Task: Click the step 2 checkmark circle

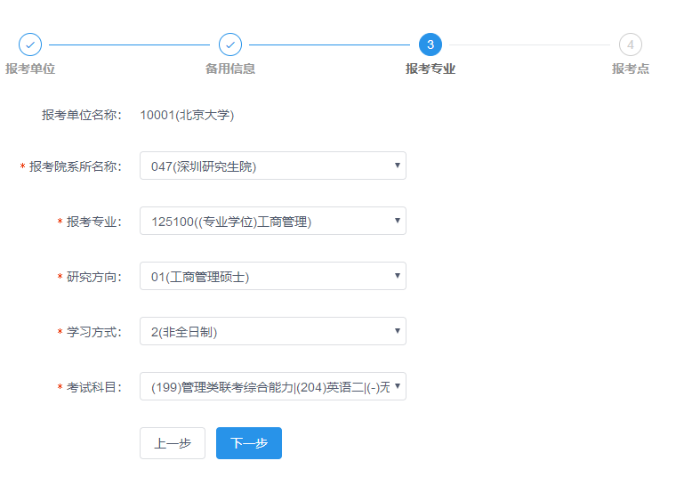Action: [x=230, y=44]
